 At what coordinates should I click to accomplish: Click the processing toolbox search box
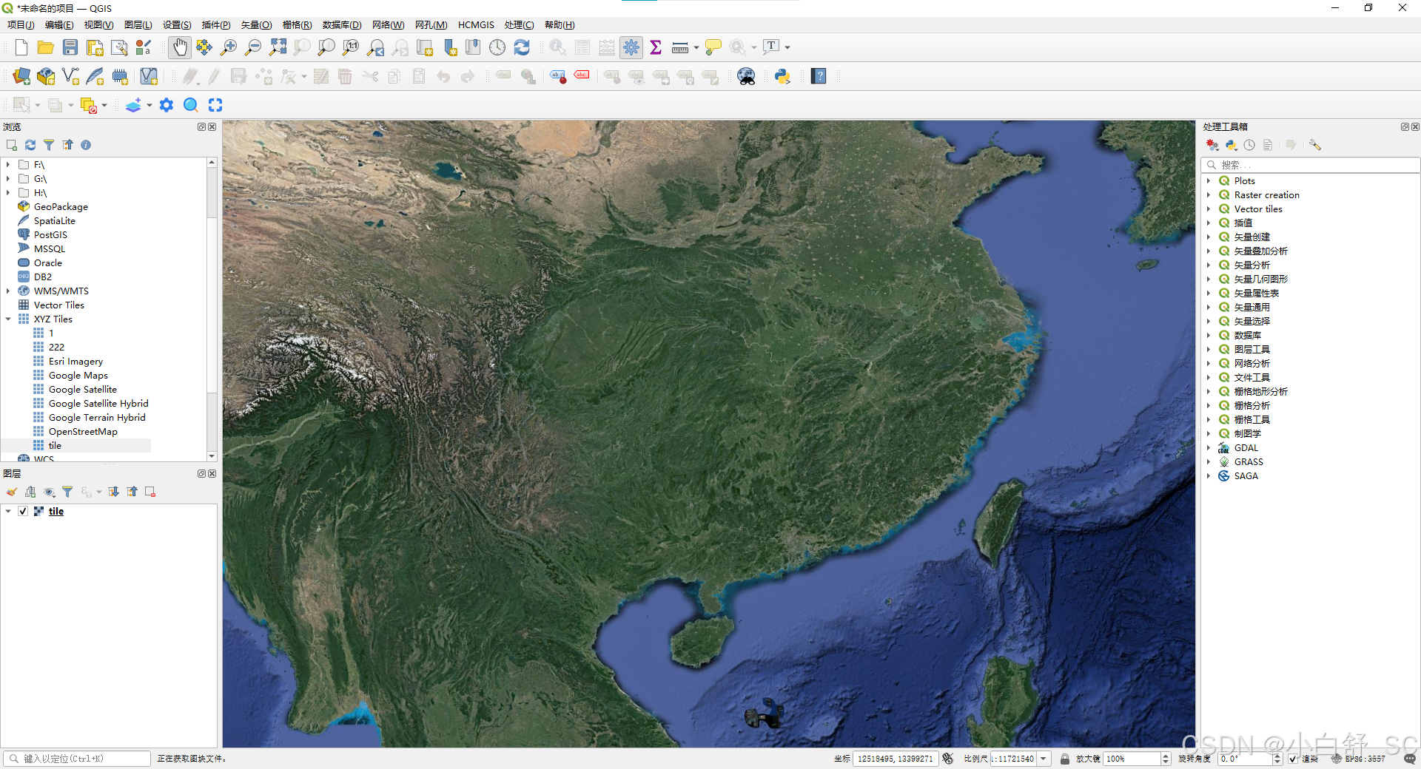coord(1310,164)
